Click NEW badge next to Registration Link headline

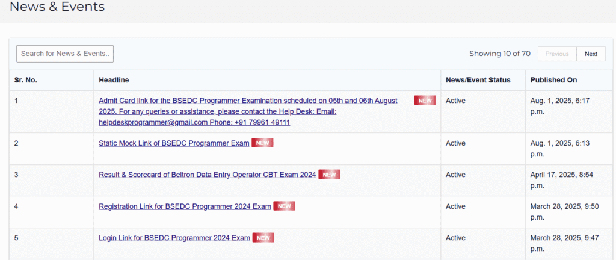pyautogui.click(x=284, y=206)
